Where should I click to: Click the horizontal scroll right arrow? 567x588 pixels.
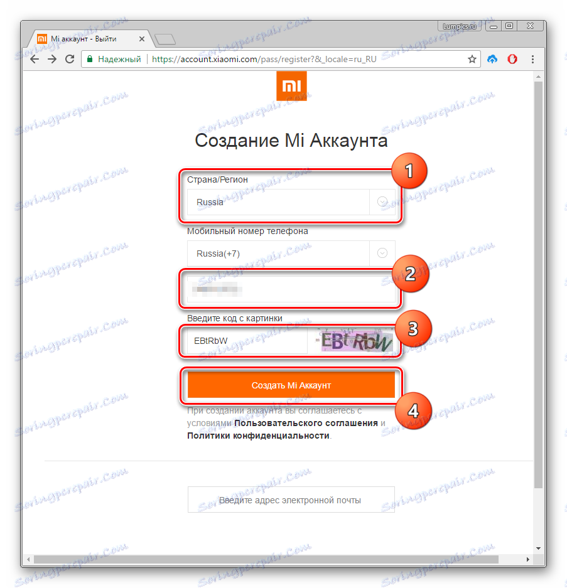coord(528,560)
